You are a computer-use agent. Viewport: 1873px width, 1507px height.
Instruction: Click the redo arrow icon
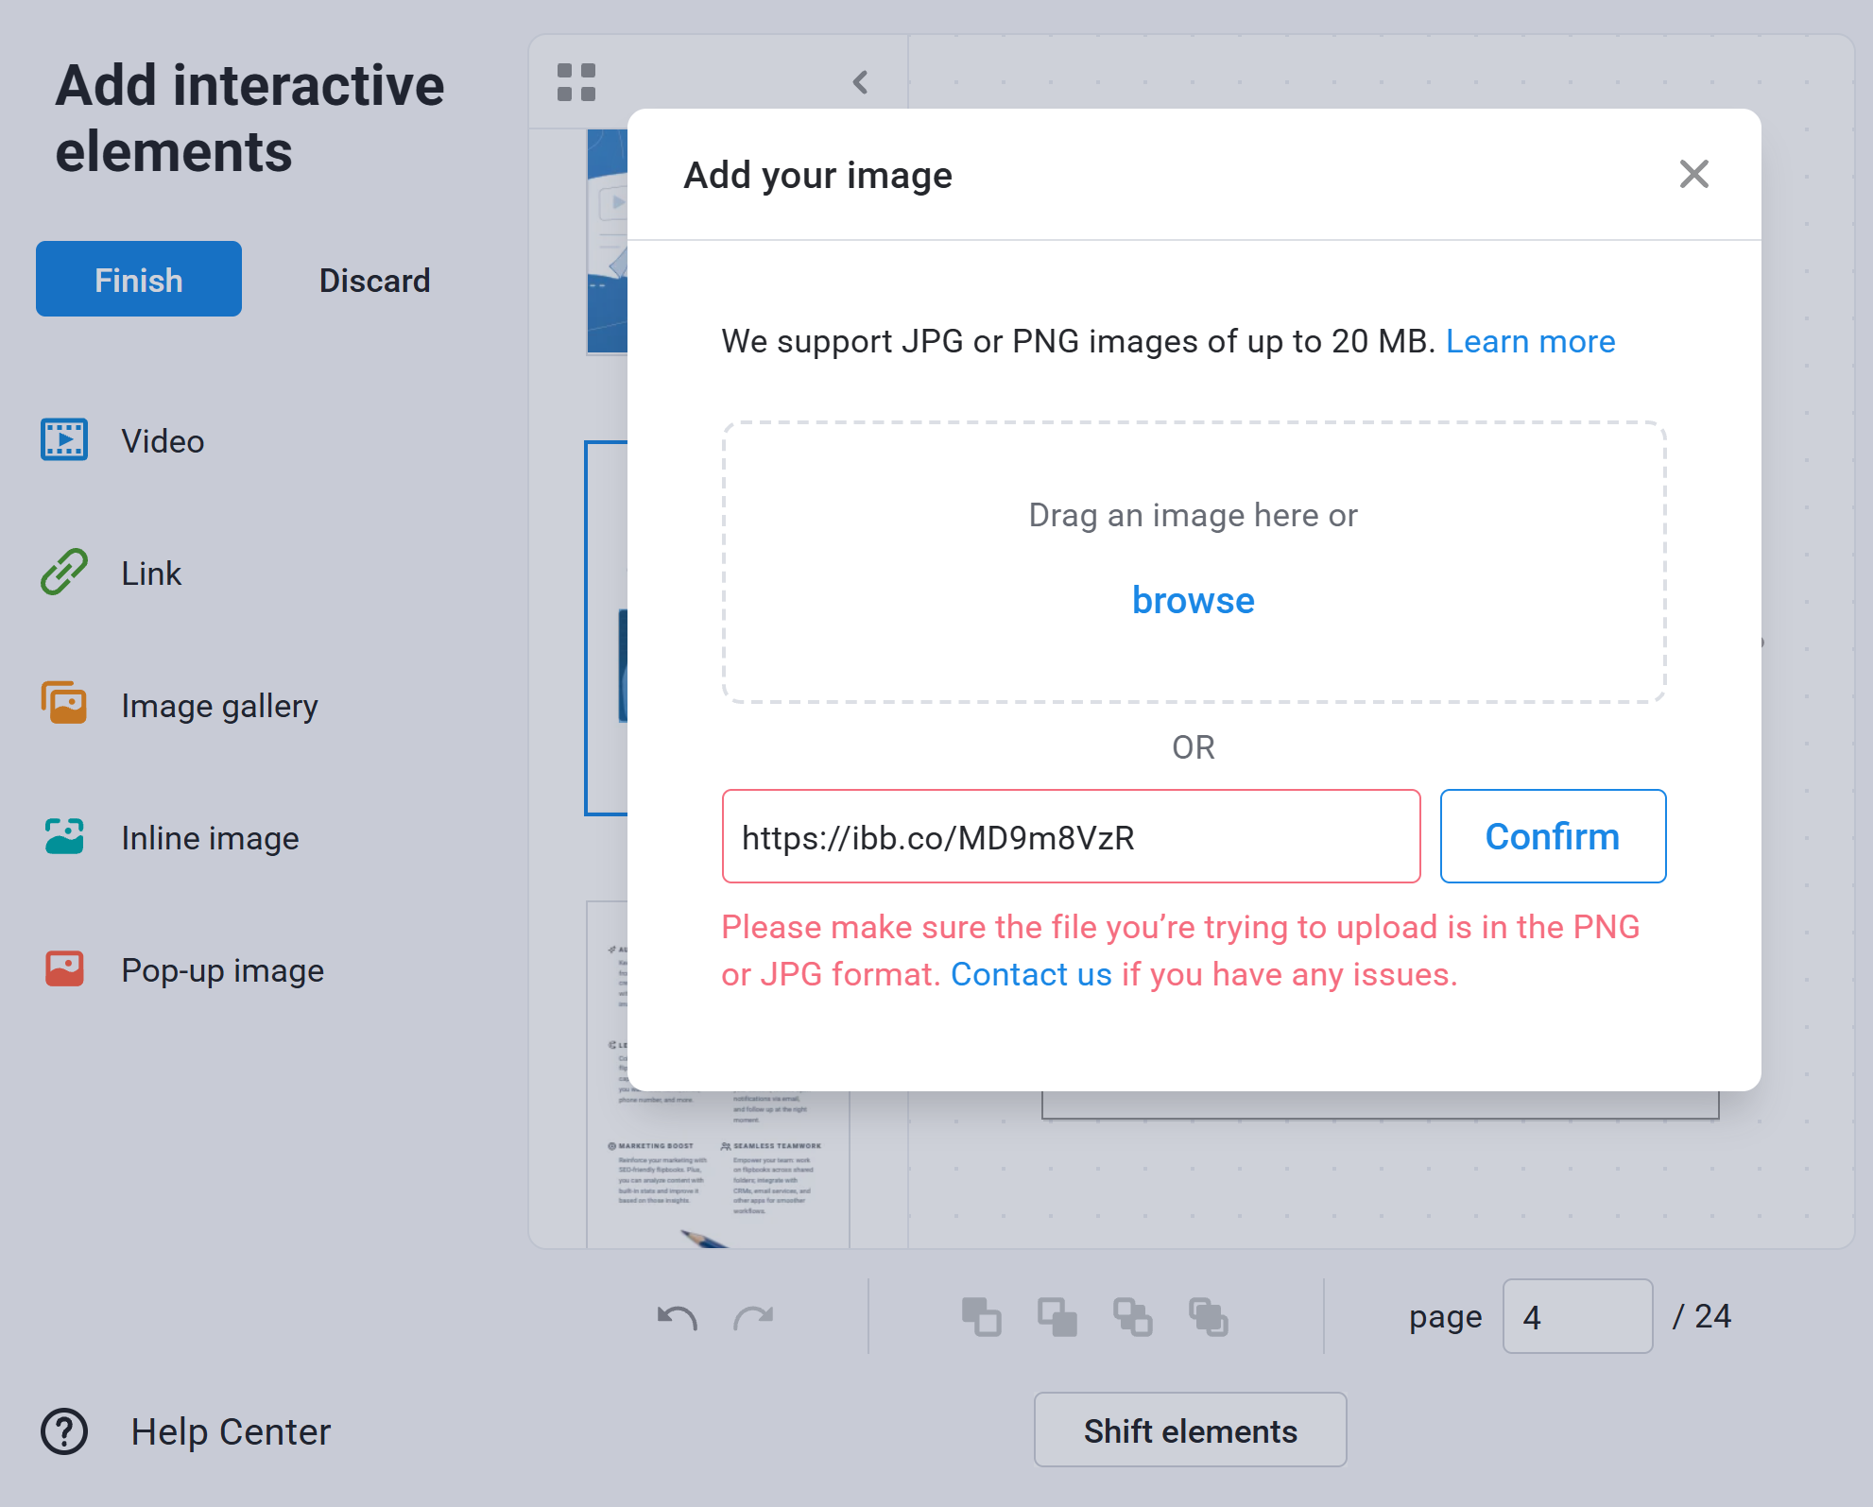753,1317
